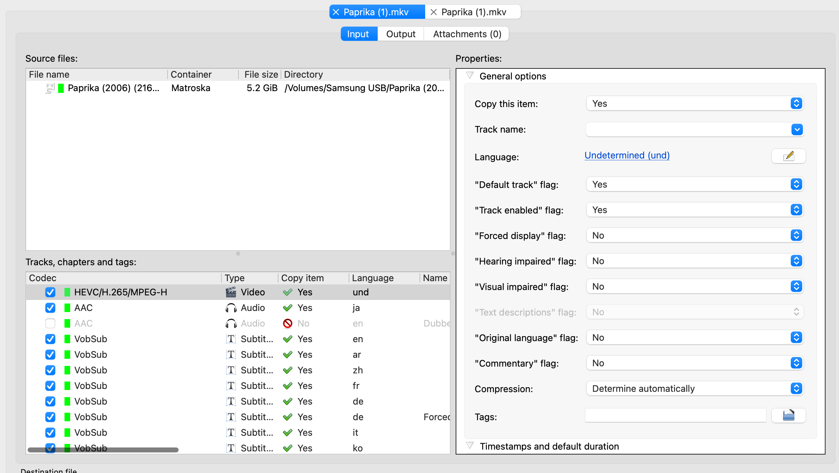Uncheck the English VobSub subtitle track

click(50, 339)
